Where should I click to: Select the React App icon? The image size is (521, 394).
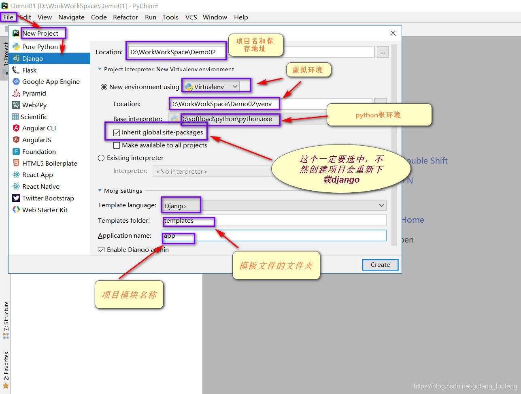point(16,175)
